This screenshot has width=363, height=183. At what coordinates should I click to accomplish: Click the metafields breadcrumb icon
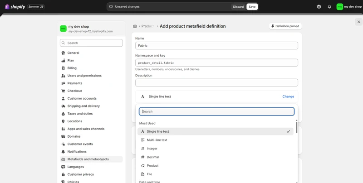pos(135,26)
